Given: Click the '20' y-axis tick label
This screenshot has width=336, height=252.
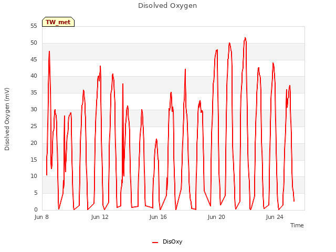Looking at the screenshot, I should (x=34, y=143).
